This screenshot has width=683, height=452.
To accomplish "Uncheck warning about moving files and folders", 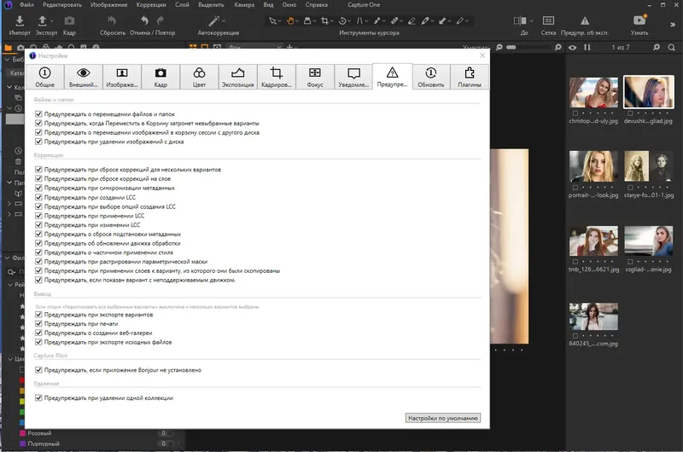I will [38, 114].
